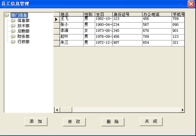The height and width of the screenshot is (136, 196).
Task: Click the 添加 button
Action: tap(36, 122)
